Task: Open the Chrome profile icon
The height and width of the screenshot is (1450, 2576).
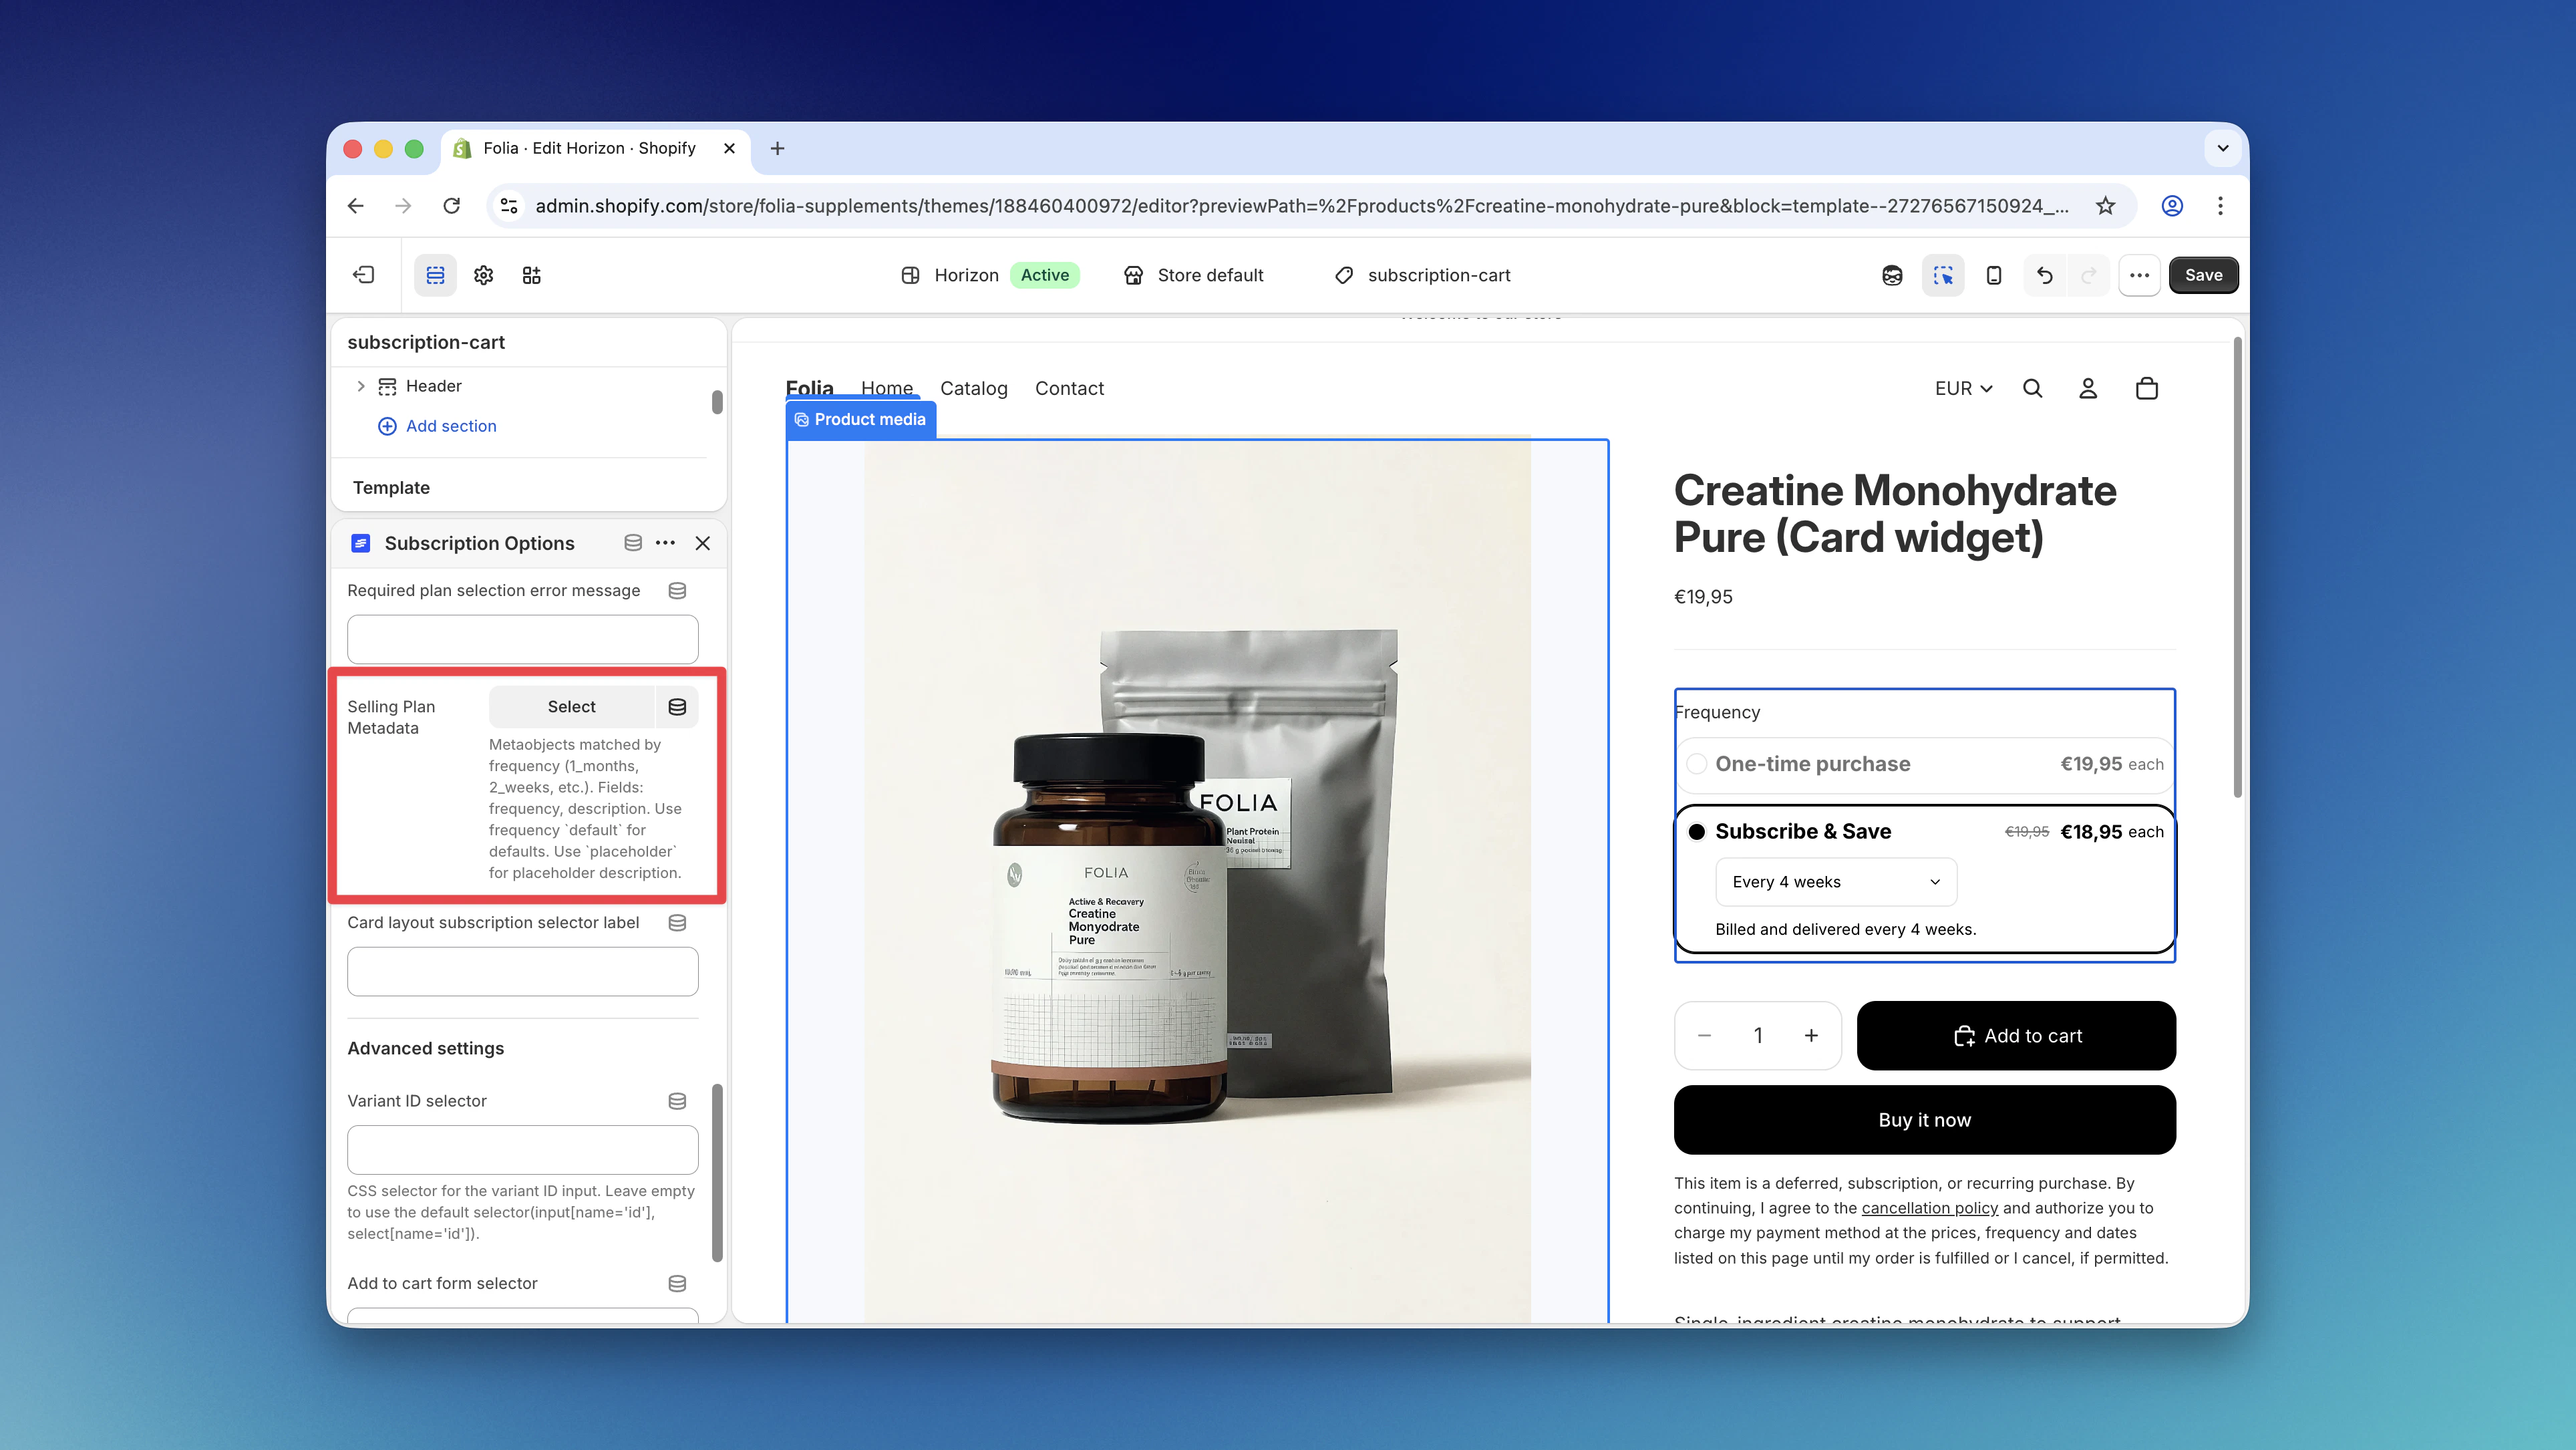Action: 2172,206
